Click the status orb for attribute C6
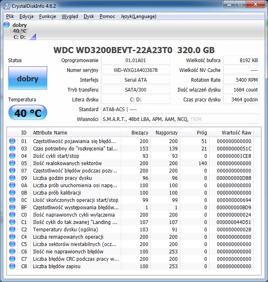 (12, 252)
